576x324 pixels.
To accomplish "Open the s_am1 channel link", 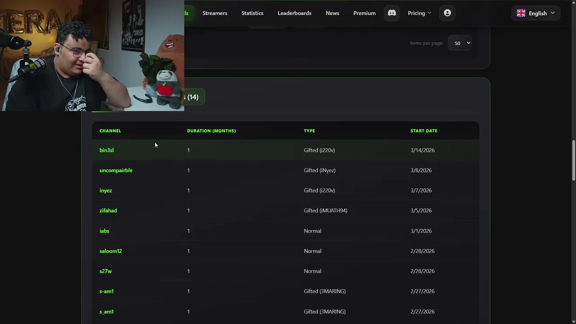I will coord(107,311).
